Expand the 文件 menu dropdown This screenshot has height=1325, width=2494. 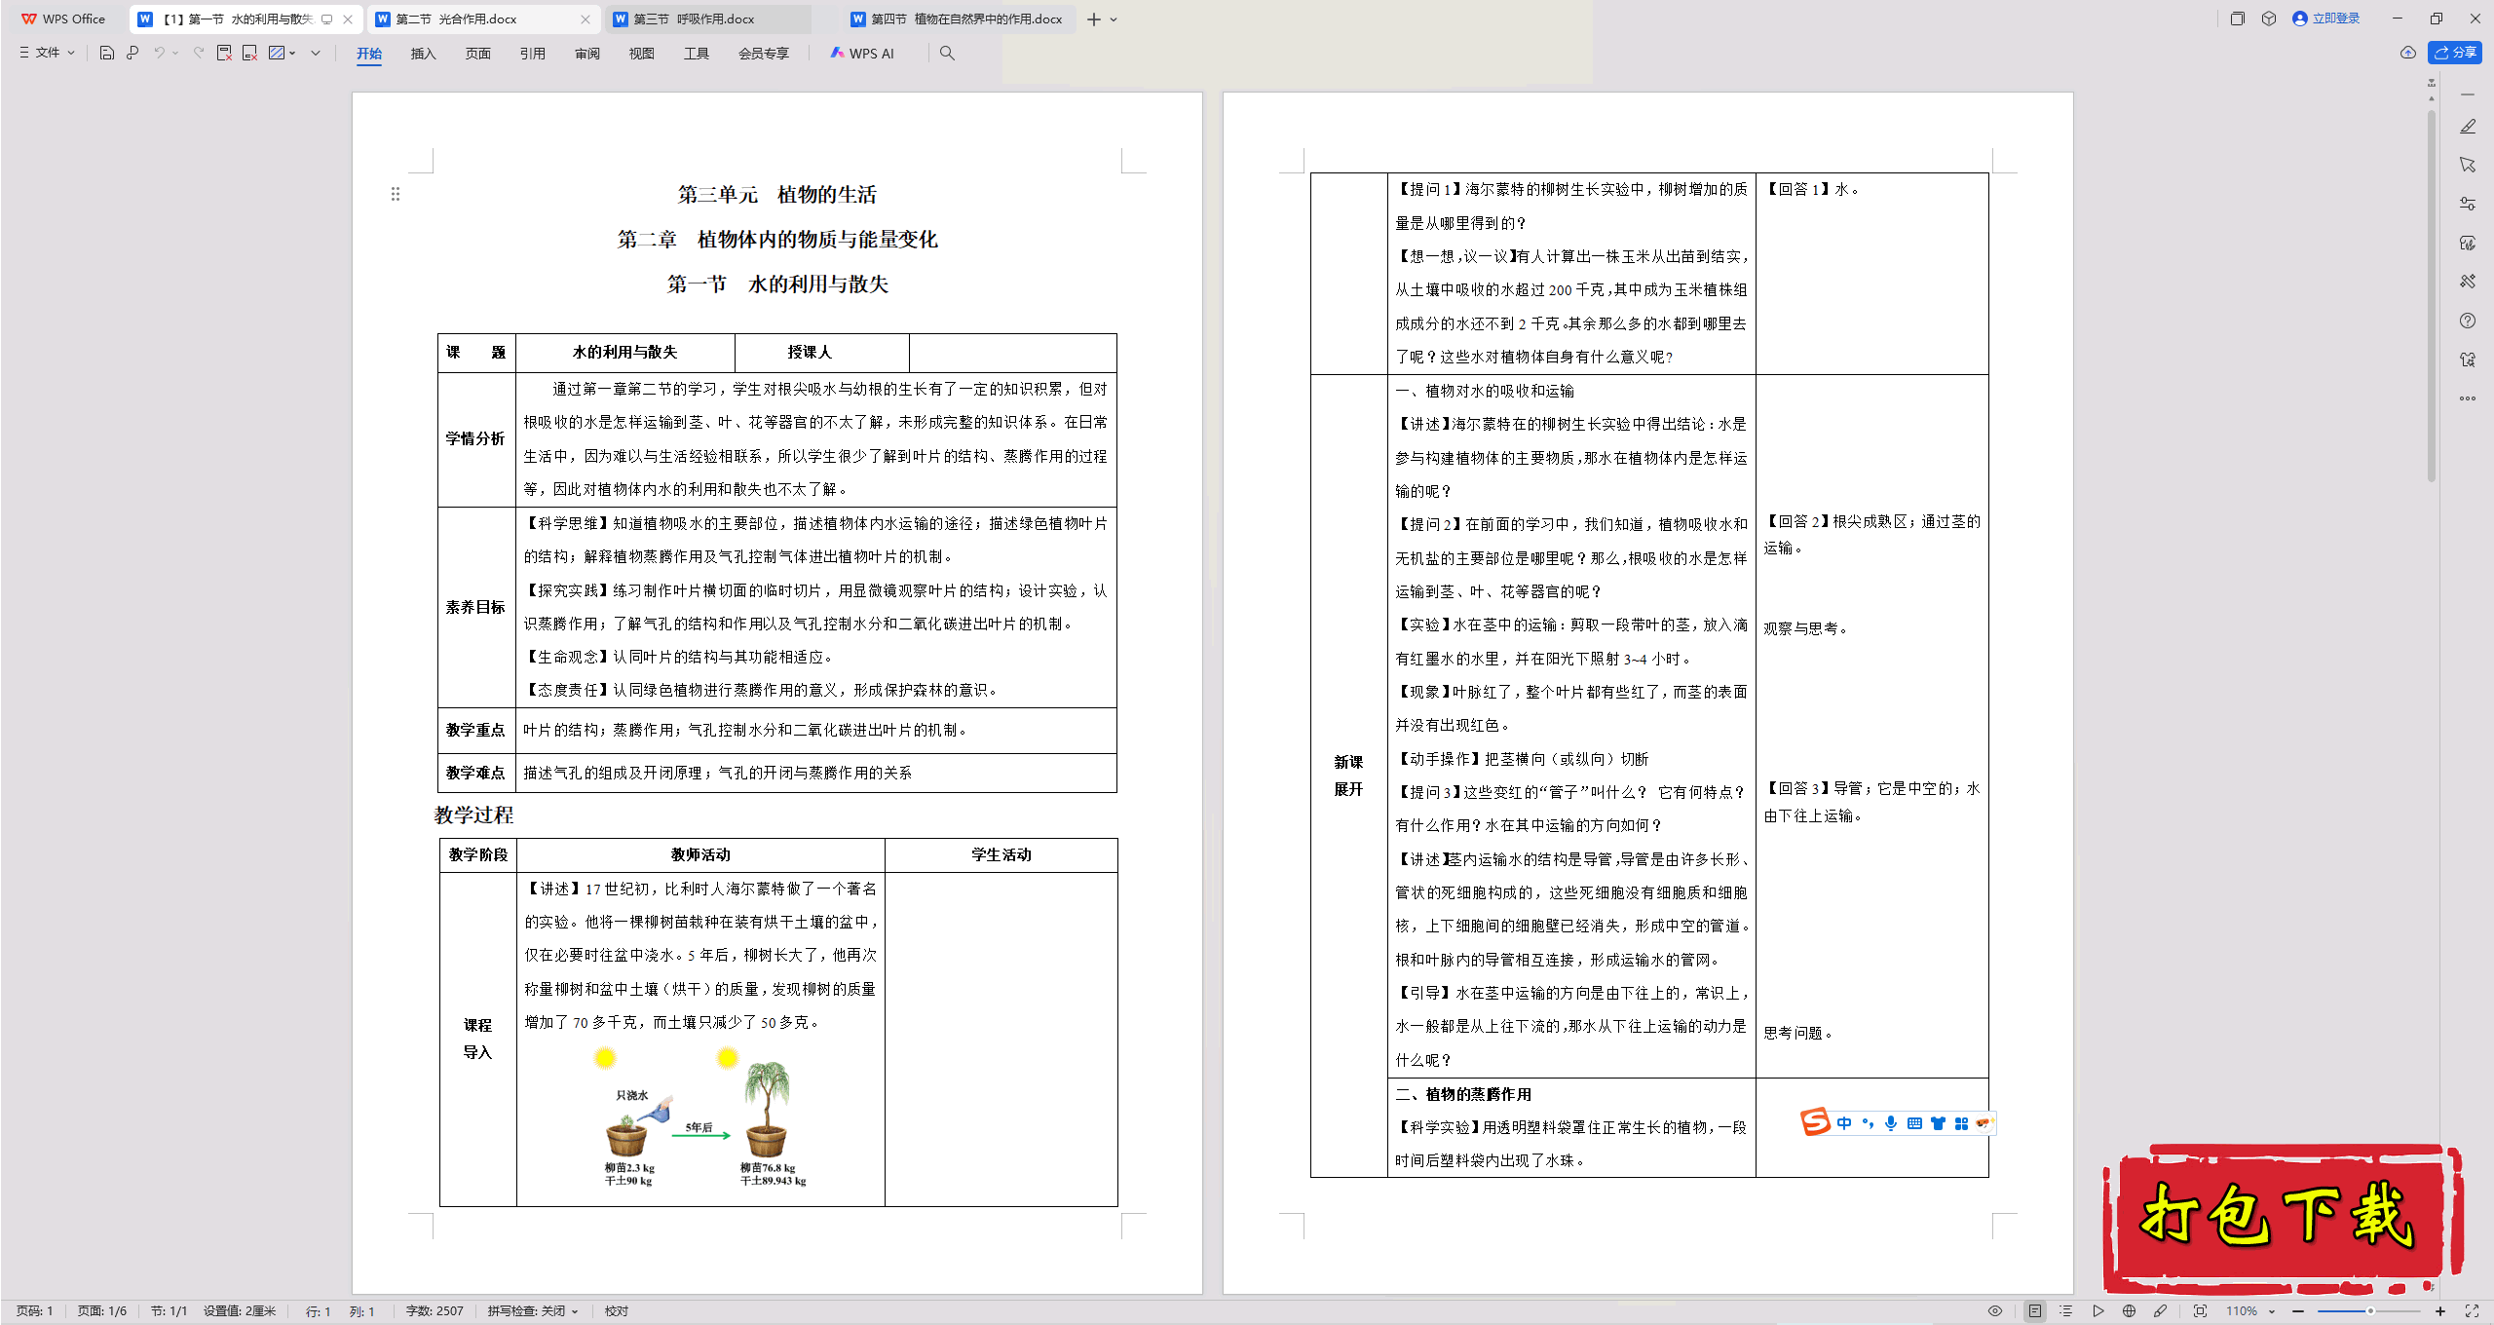click(47, 53)
